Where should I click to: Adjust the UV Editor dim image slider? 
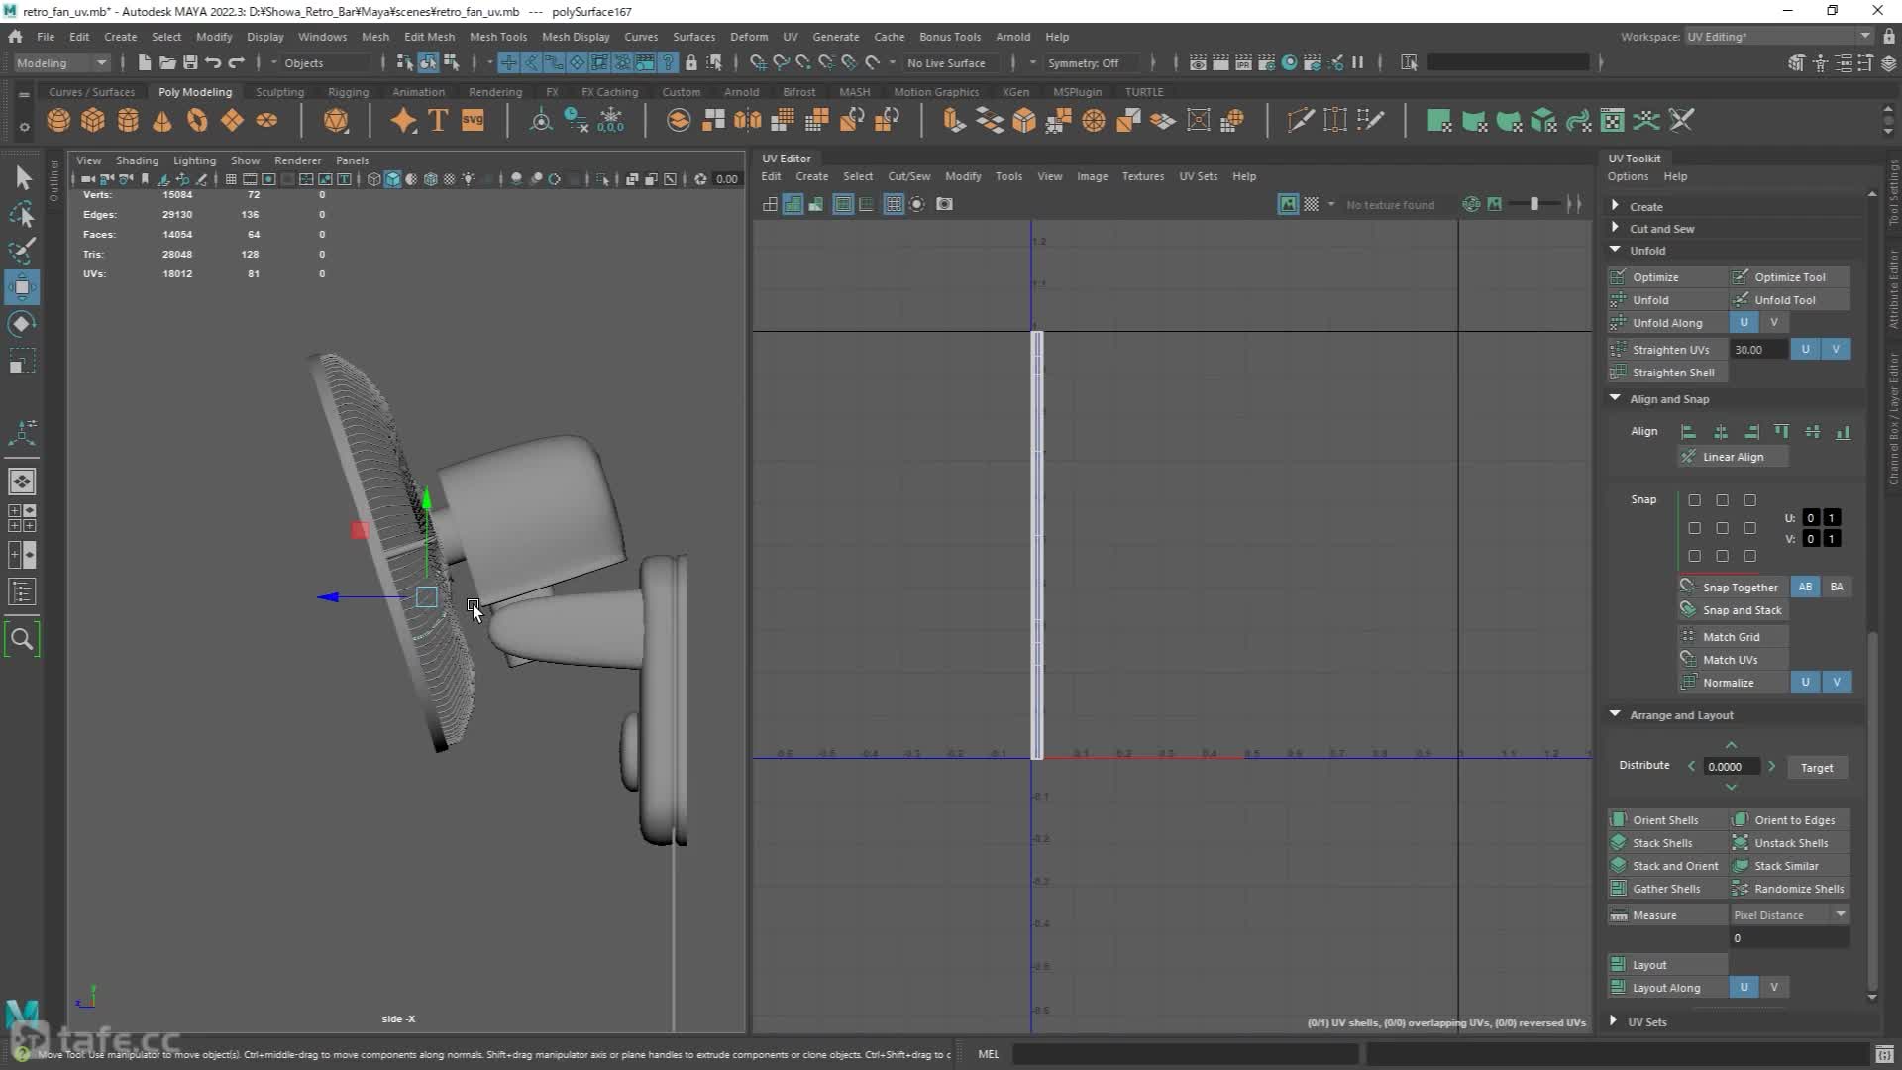click(x=1534, y=204)
